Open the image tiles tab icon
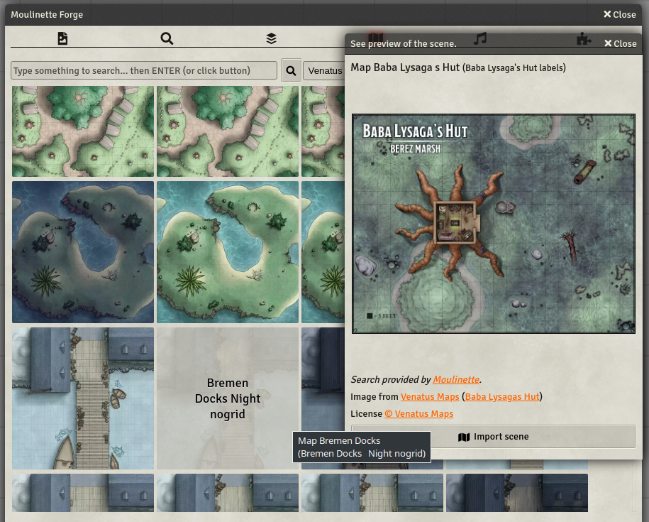649x522 pixels. click(x=62, y=38)
